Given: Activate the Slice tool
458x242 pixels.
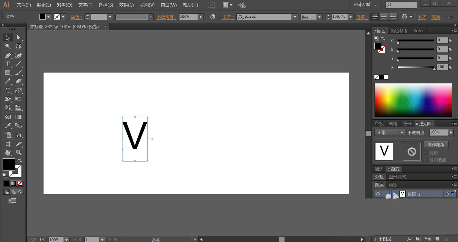Looking at the screenshot, I should pyautogui.click(x=19, y=144).
